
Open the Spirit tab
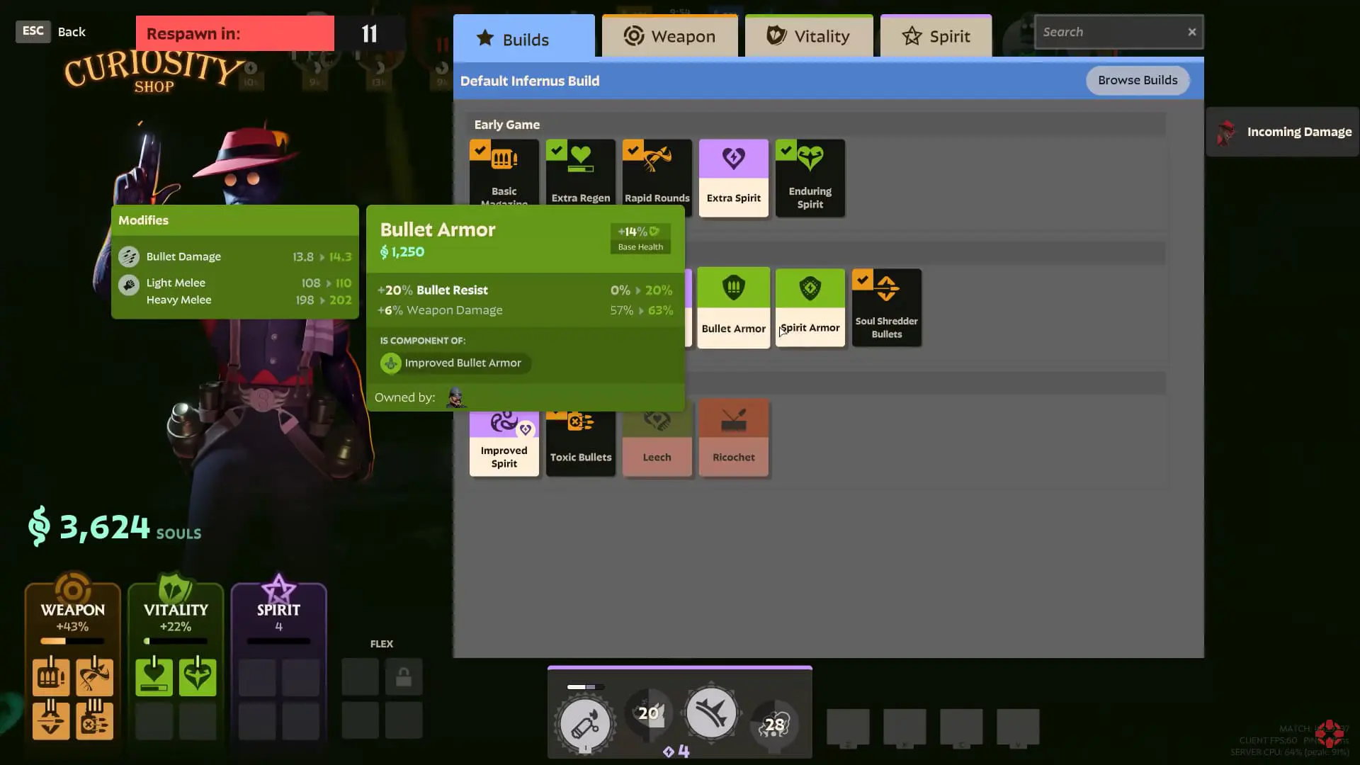click(936, 36)
